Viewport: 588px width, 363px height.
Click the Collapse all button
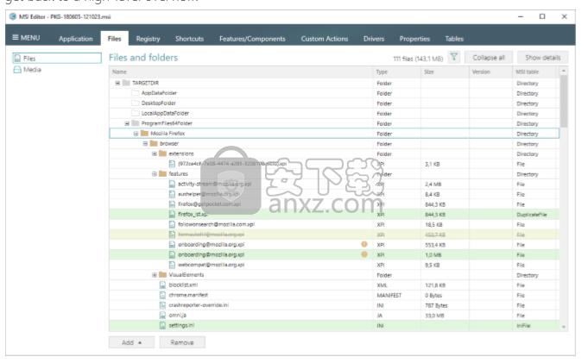489,57
